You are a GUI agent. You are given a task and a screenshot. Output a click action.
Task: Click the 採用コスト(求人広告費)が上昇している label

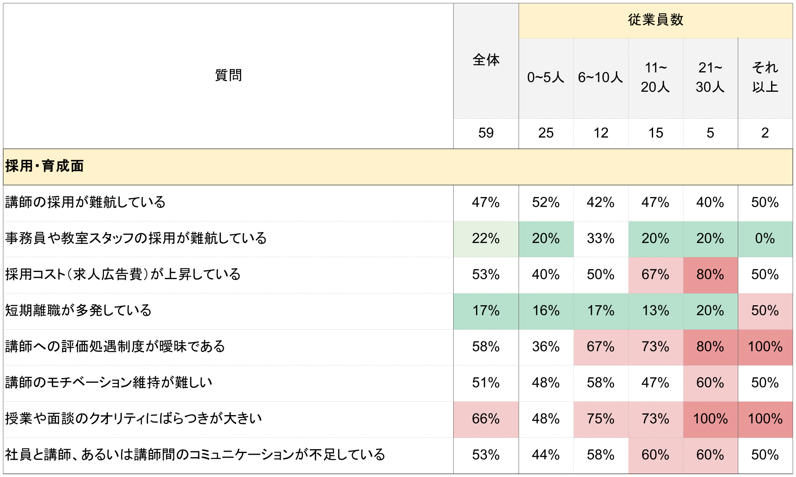tap(123, 274)
